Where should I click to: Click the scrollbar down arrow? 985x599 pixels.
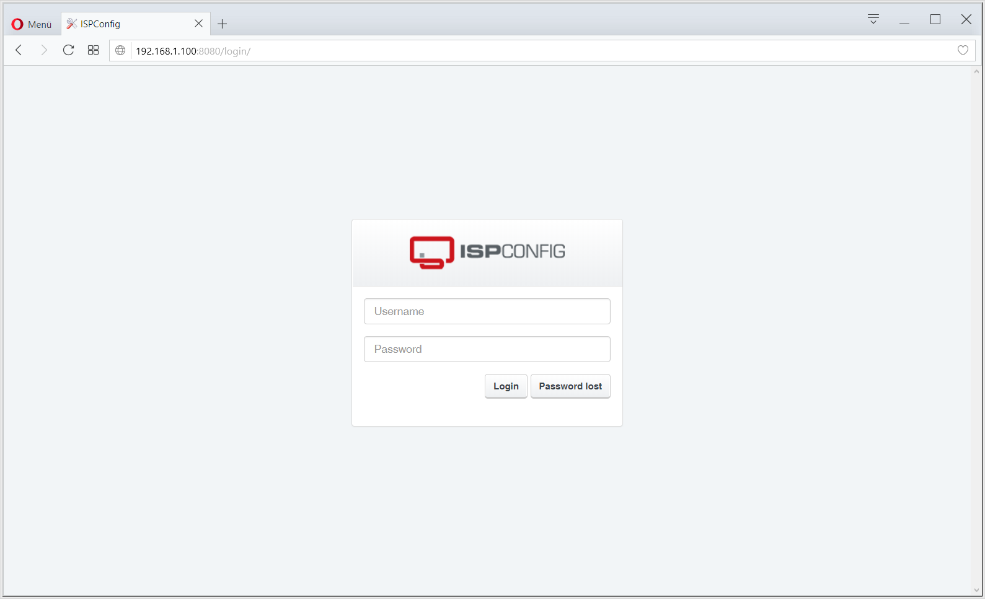tap(977, 590)
